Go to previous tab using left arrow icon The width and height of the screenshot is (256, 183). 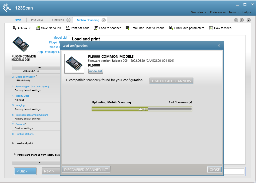(236, 20)
